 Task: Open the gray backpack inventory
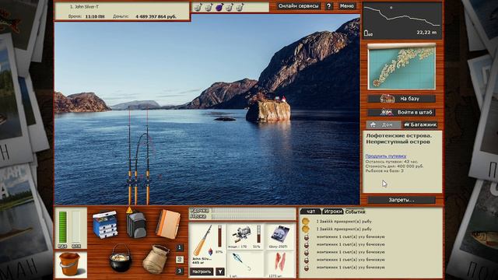(x=136, y=225)
